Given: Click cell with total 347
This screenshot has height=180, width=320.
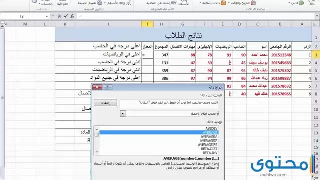Looking at the screenshot, I should [x=161, y=55].
